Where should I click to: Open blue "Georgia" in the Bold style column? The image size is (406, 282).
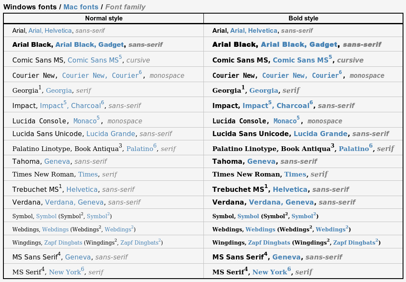pyautogui.click(x=263, y=91)
